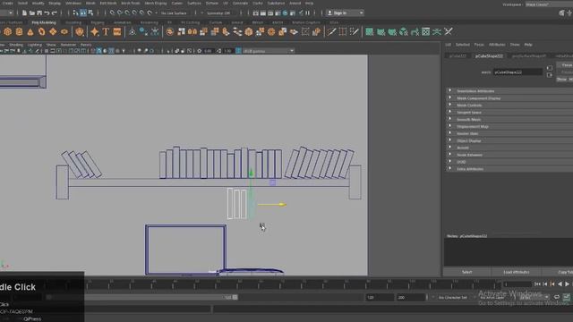The height and width of the screenshot is (322, 573).
Task: Open the viewport Shading menu
Action: point(16,45)
